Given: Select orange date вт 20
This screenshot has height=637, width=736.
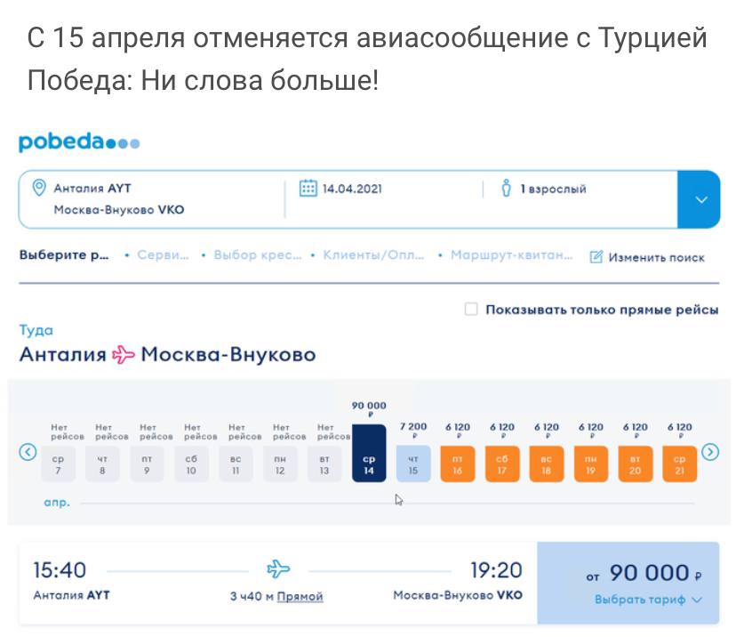Looking at the screenshot, I should pyautogui.click(x=635, y=464).
